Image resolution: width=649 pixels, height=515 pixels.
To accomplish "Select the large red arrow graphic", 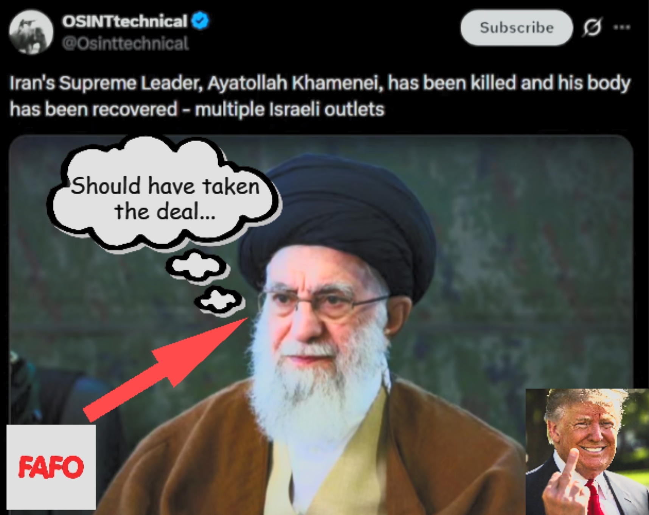I will coord(166,369).
